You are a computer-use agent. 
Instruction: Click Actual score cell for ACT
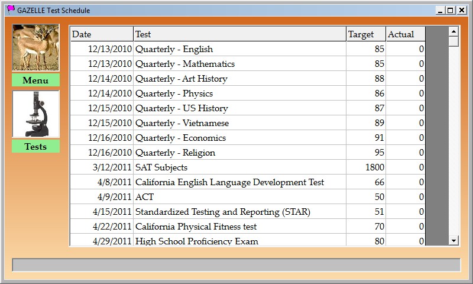coord(406,197)
